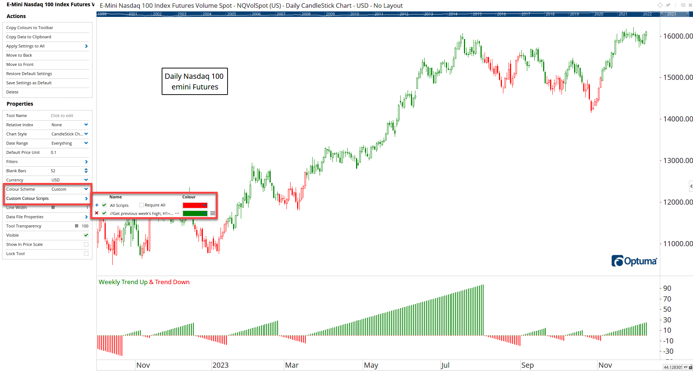Enable the Lock Tool checkbox
This screenshot has height=371, width=693.
click(86, 254)
